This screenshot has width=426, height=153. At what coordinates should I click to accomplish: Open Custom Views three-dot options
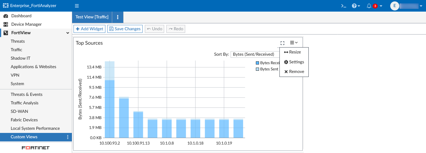[68, 137]
